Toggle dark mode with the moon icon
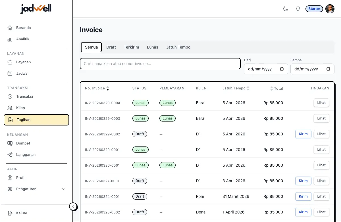This screenshot has height=222, width=341. [x=285, y=9]
